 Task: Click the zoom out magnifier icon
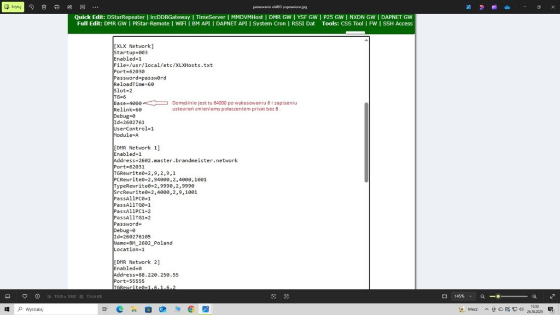(x=482, y=296)
